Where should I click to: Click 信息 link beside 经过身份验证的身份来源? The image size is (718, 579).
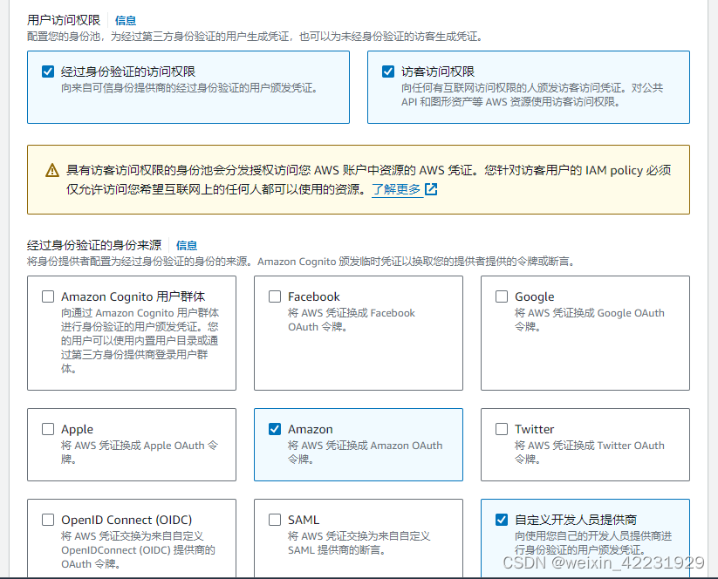[x=186, y=245]
